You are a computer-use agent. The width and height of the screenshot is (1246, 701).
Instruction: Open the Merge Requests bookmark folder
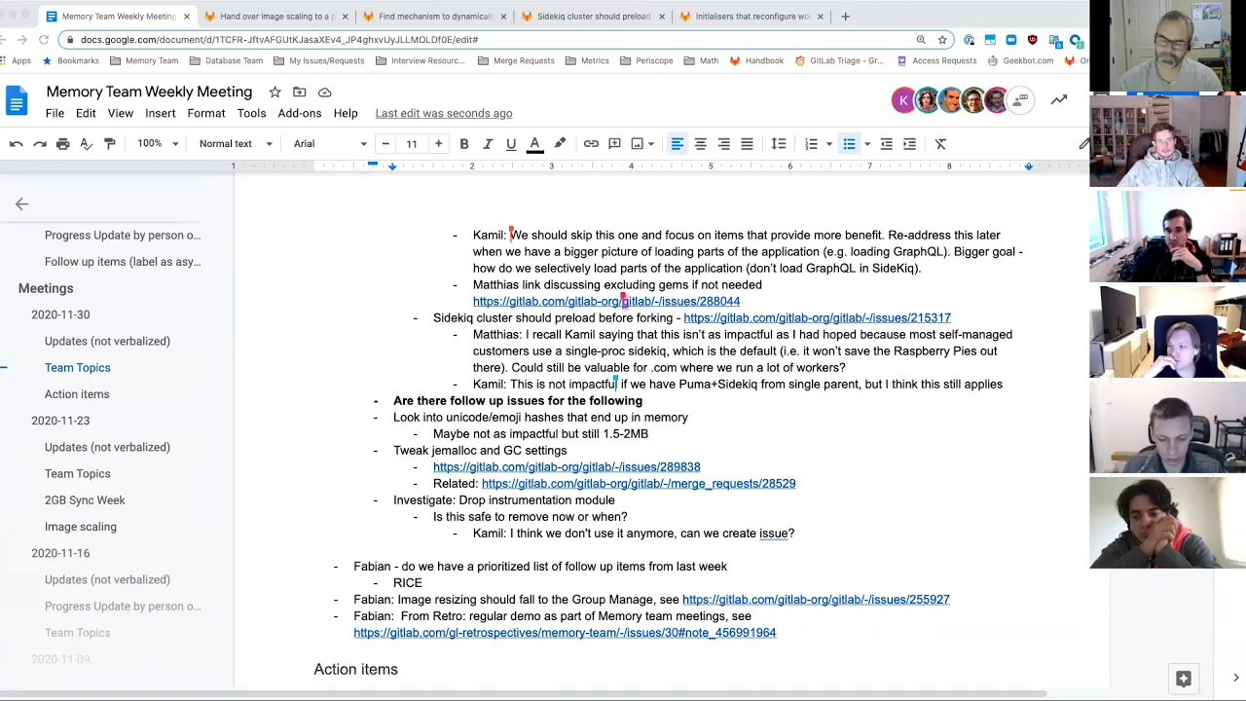tap(516, 60)
